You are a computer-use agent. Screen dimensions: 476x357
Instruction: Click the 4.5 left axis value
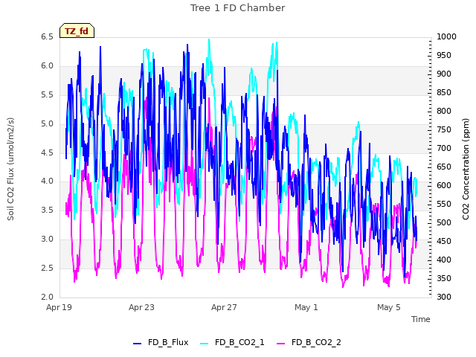[47, 152]
